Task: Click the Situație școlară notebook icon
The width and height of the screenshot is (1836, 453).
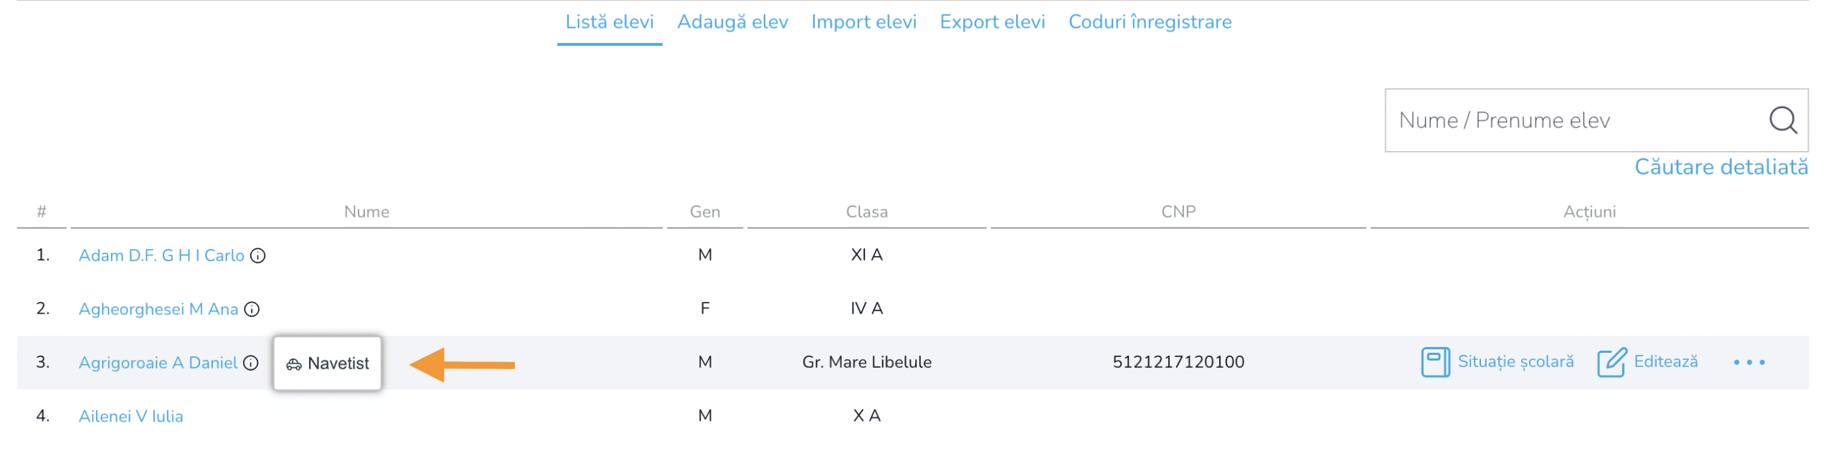Action: pos(1434,362)
